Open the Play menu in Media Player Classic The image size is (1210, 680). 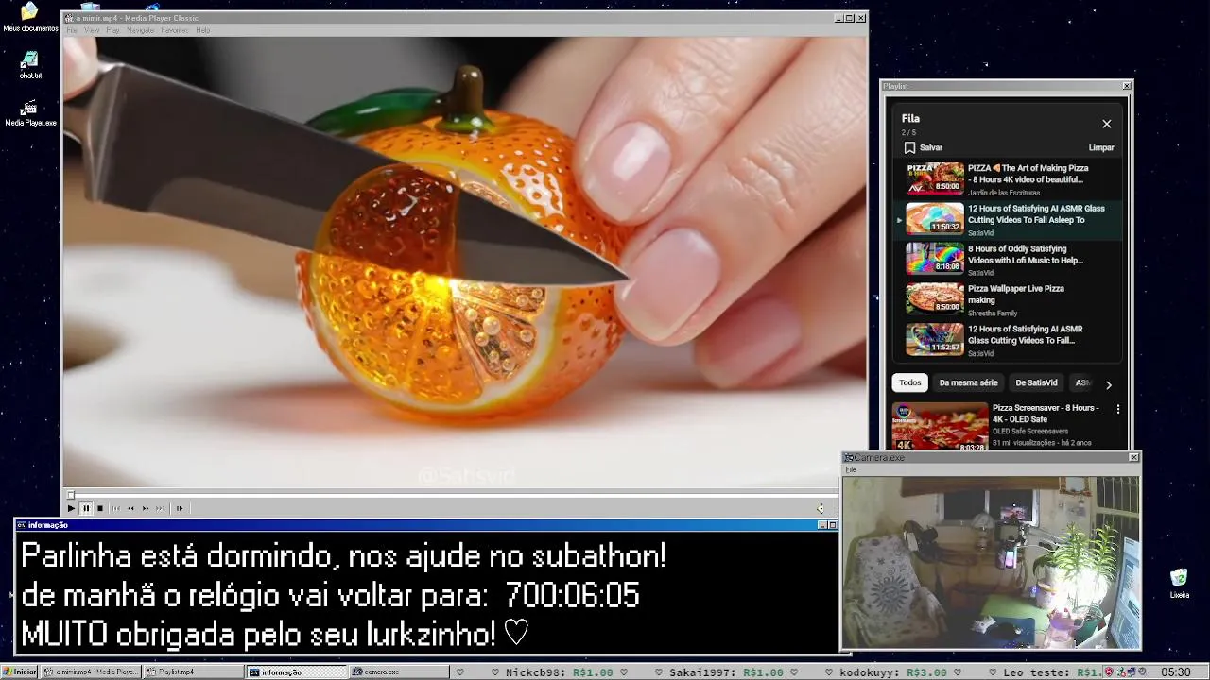112,30
